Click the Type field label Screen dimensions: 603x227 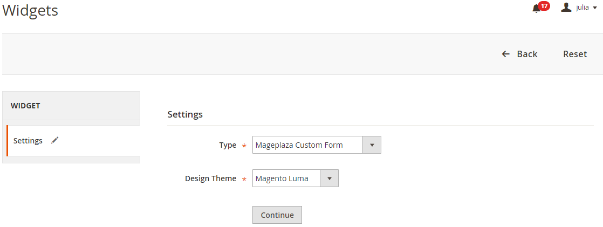(228, 145)
